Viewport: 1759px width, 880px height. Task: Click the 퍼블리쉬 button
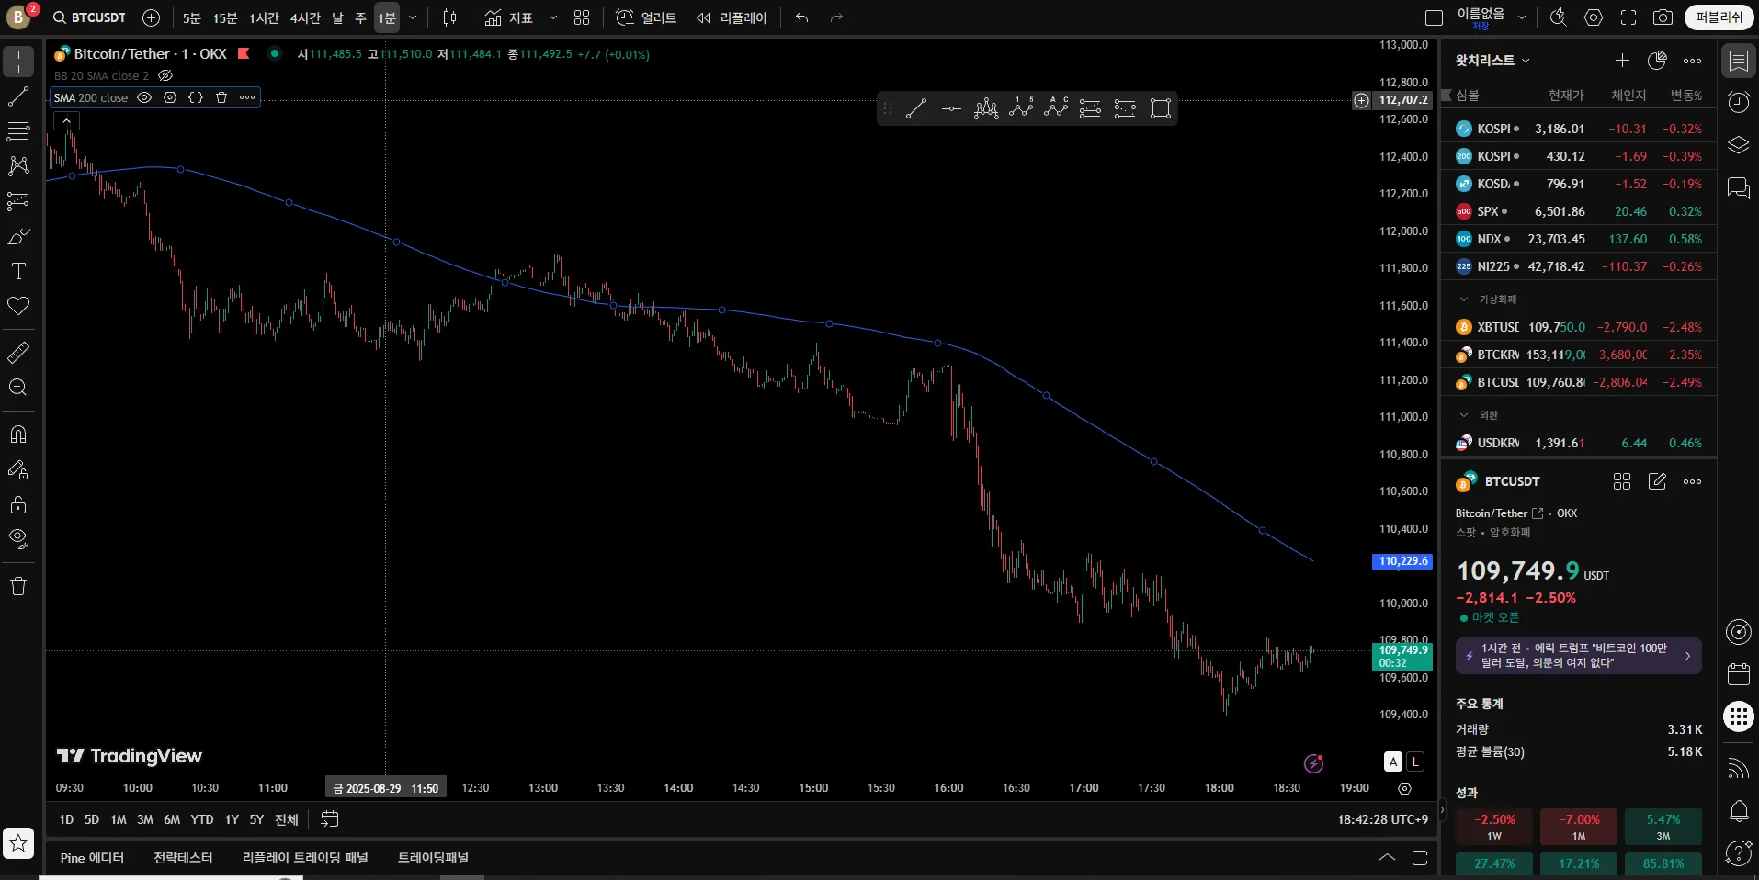tap(1719, 17)
